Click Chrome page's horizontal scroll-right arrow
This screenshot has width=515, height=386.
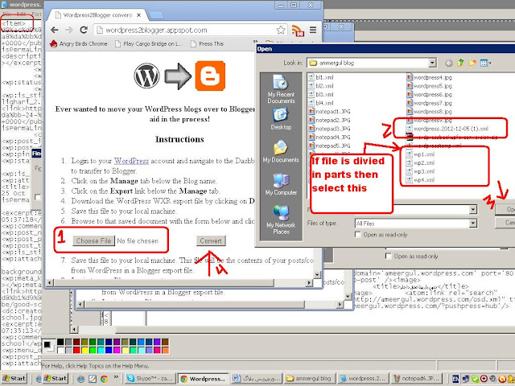pos(309,282)
